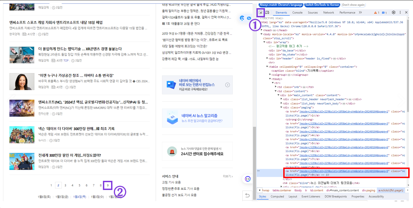
Task: Open thumbnail of the woman for 아바타 소통 article
Action: click(22, 82)
